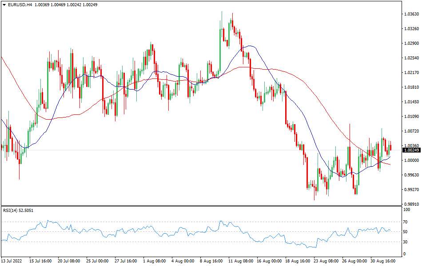Image resolution: width=422 pixels, height=266 pixels.
Task: Click the 30 Aug 16:00 time label
Action: 382,261
